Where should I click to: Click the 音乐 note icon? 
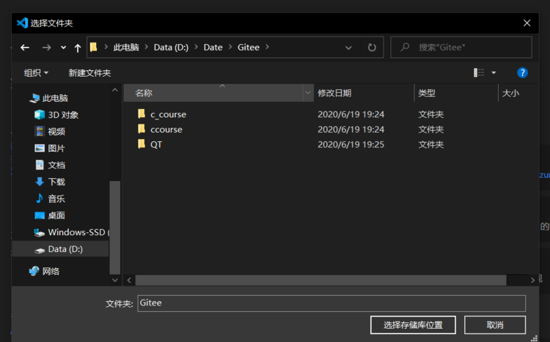click(40, 198)
